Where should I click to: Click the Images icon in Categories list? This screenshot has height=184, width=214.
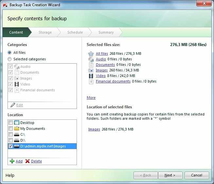pyautogui.click(x=17, y=78)
